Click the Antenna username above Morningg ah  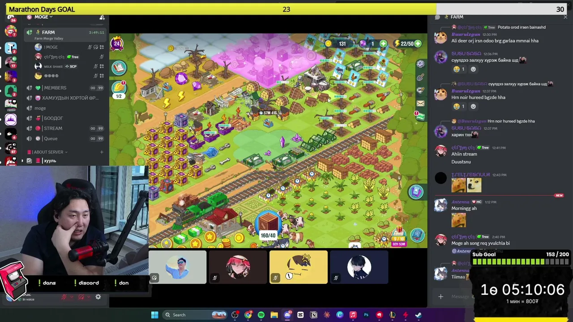[460, 202]
